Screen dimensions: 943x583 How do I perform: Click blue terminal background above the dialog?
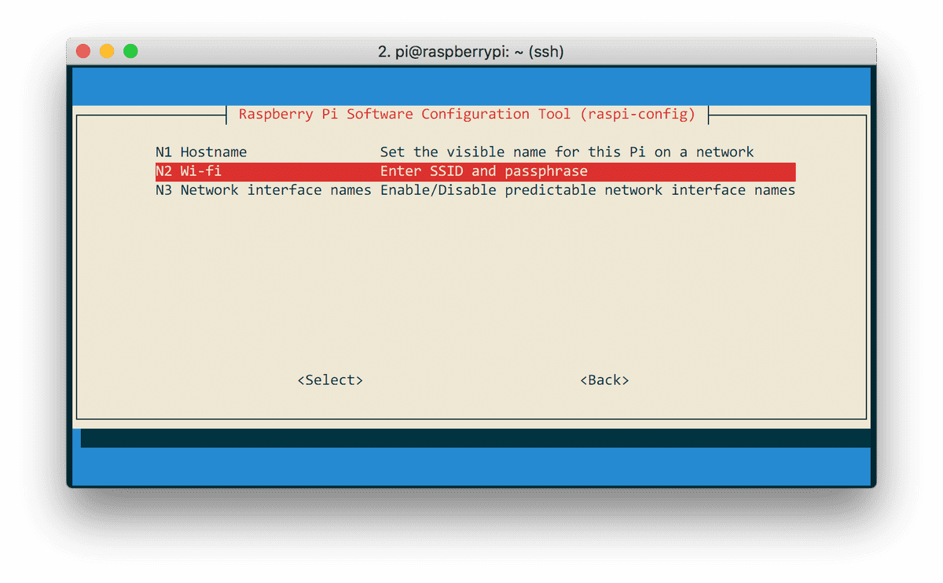(x=472, y=86)
